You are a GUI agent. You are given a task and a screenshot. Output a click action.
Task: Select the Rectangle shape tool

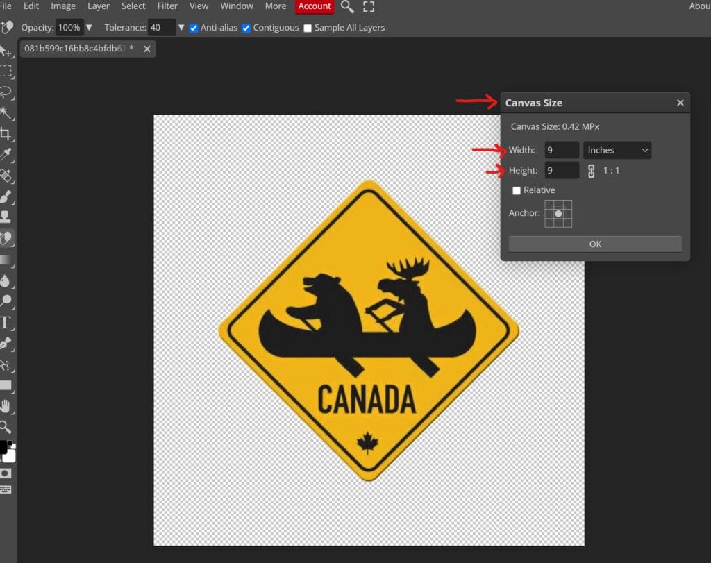[x=6, y=385]
